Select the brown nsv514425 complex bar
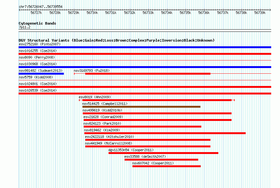Screen dimensions: 280x188 (x=141, y=107)
